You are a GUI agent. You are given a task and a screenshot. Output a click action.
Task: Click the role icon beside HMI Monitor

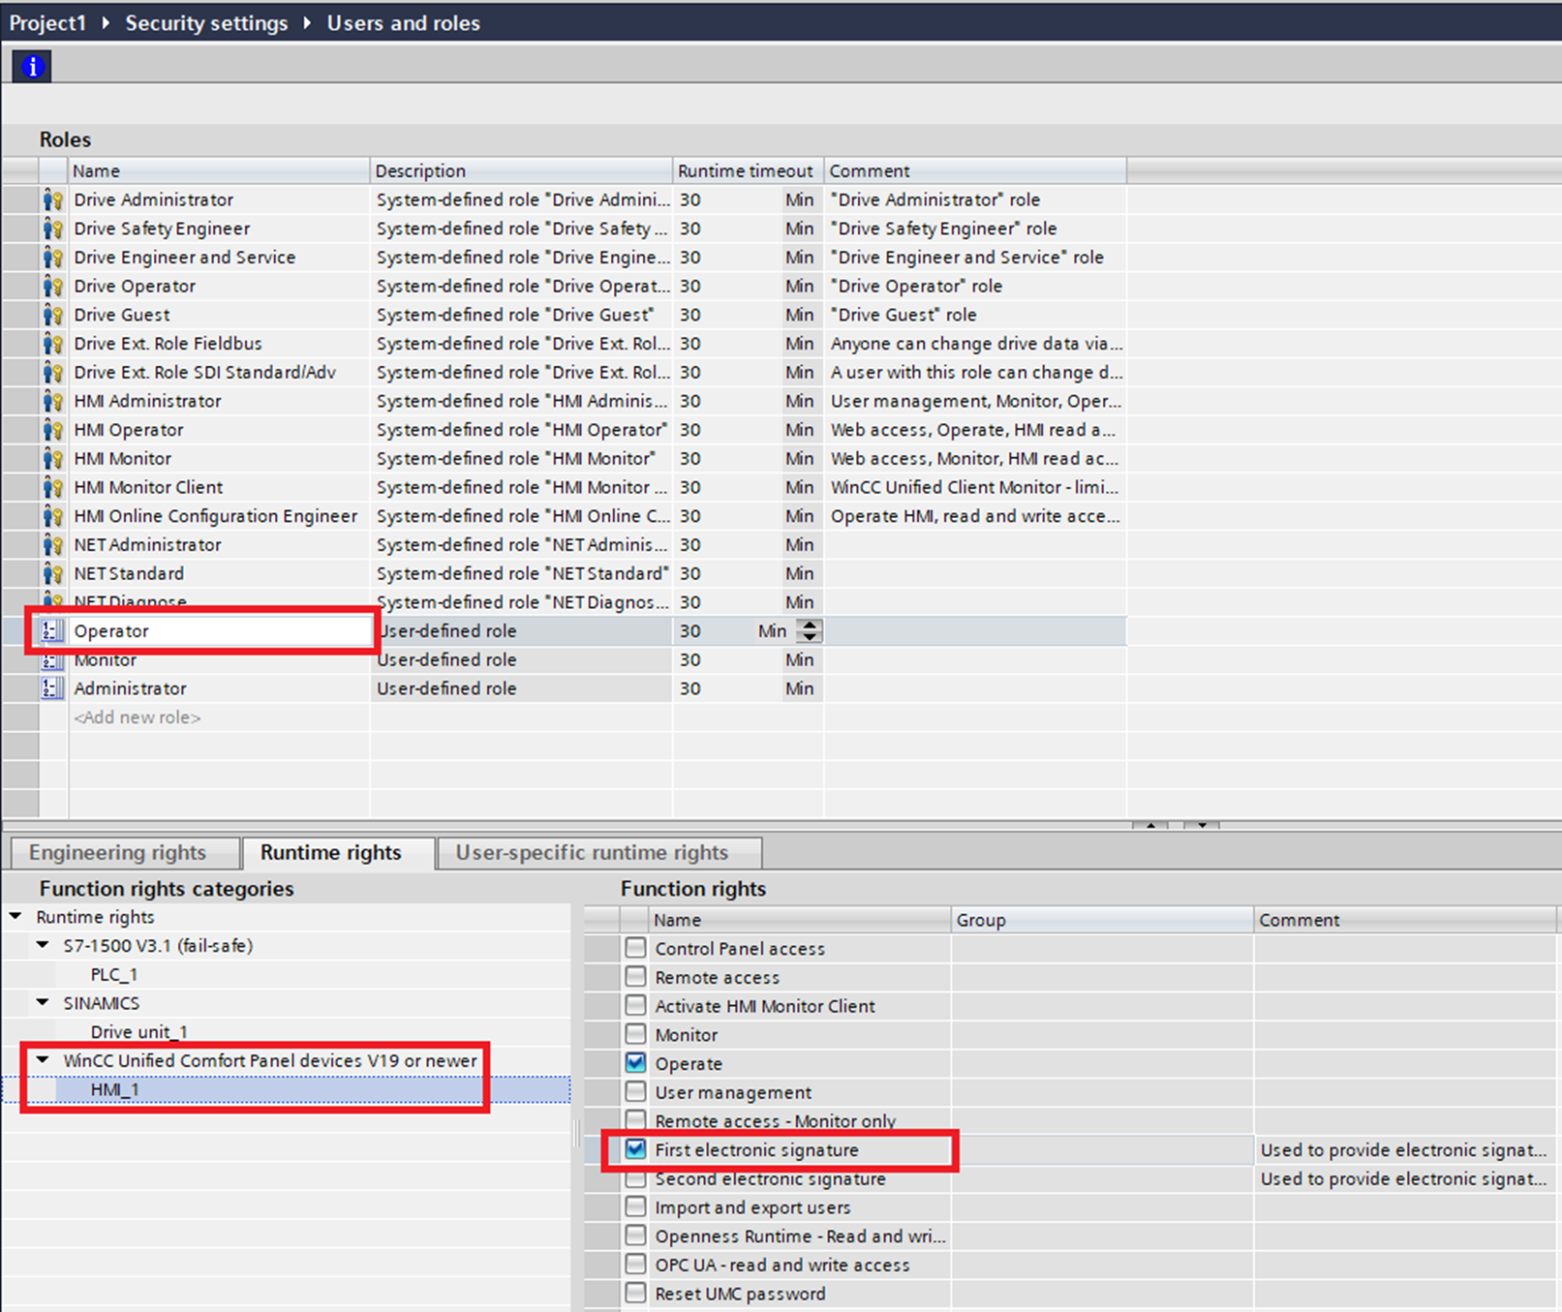point(52,459)
